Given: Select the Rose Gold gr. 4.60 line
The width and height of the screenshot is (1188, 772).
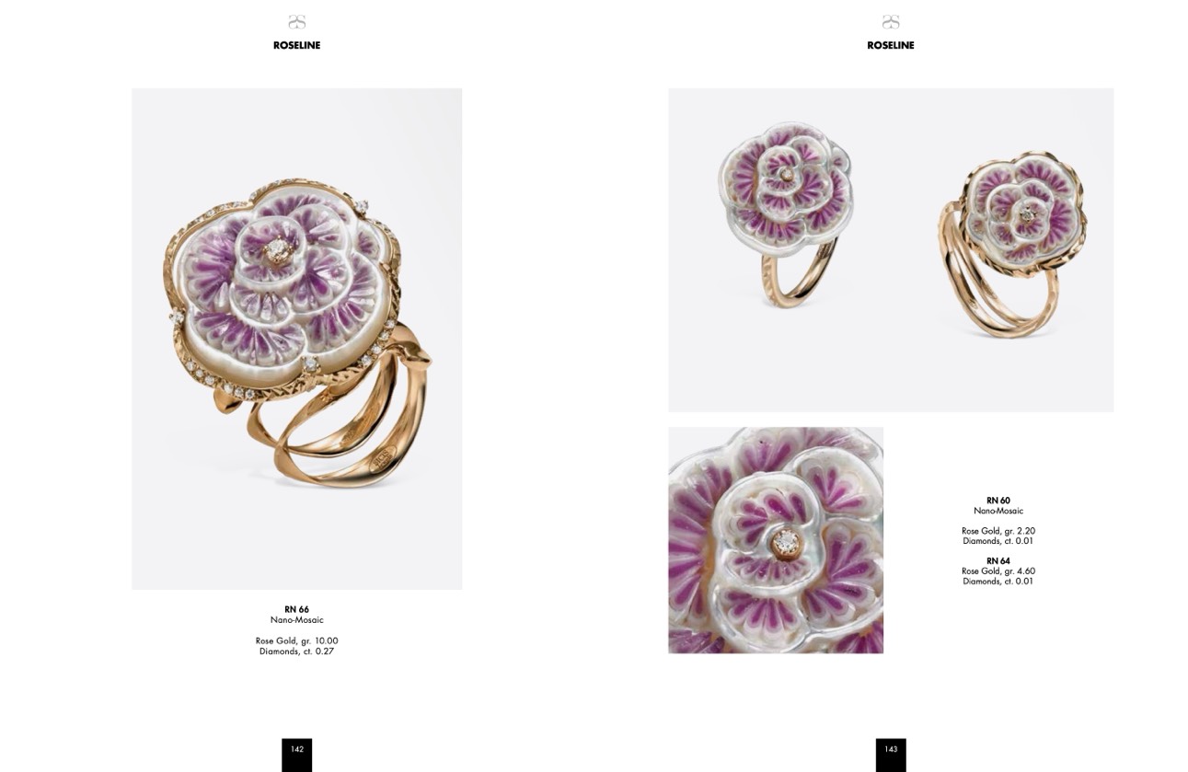Looking at the screenshot, I should [x=998, y=571].
